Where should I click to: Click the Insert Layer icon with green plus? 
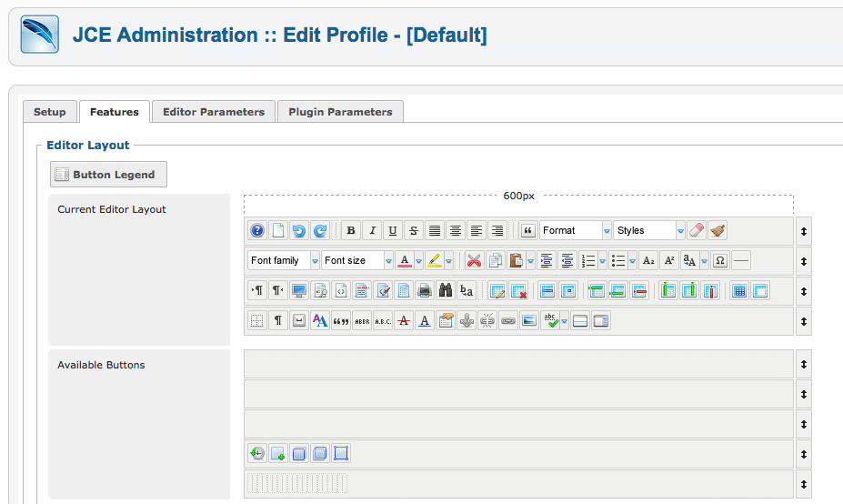tap(278, 453)
